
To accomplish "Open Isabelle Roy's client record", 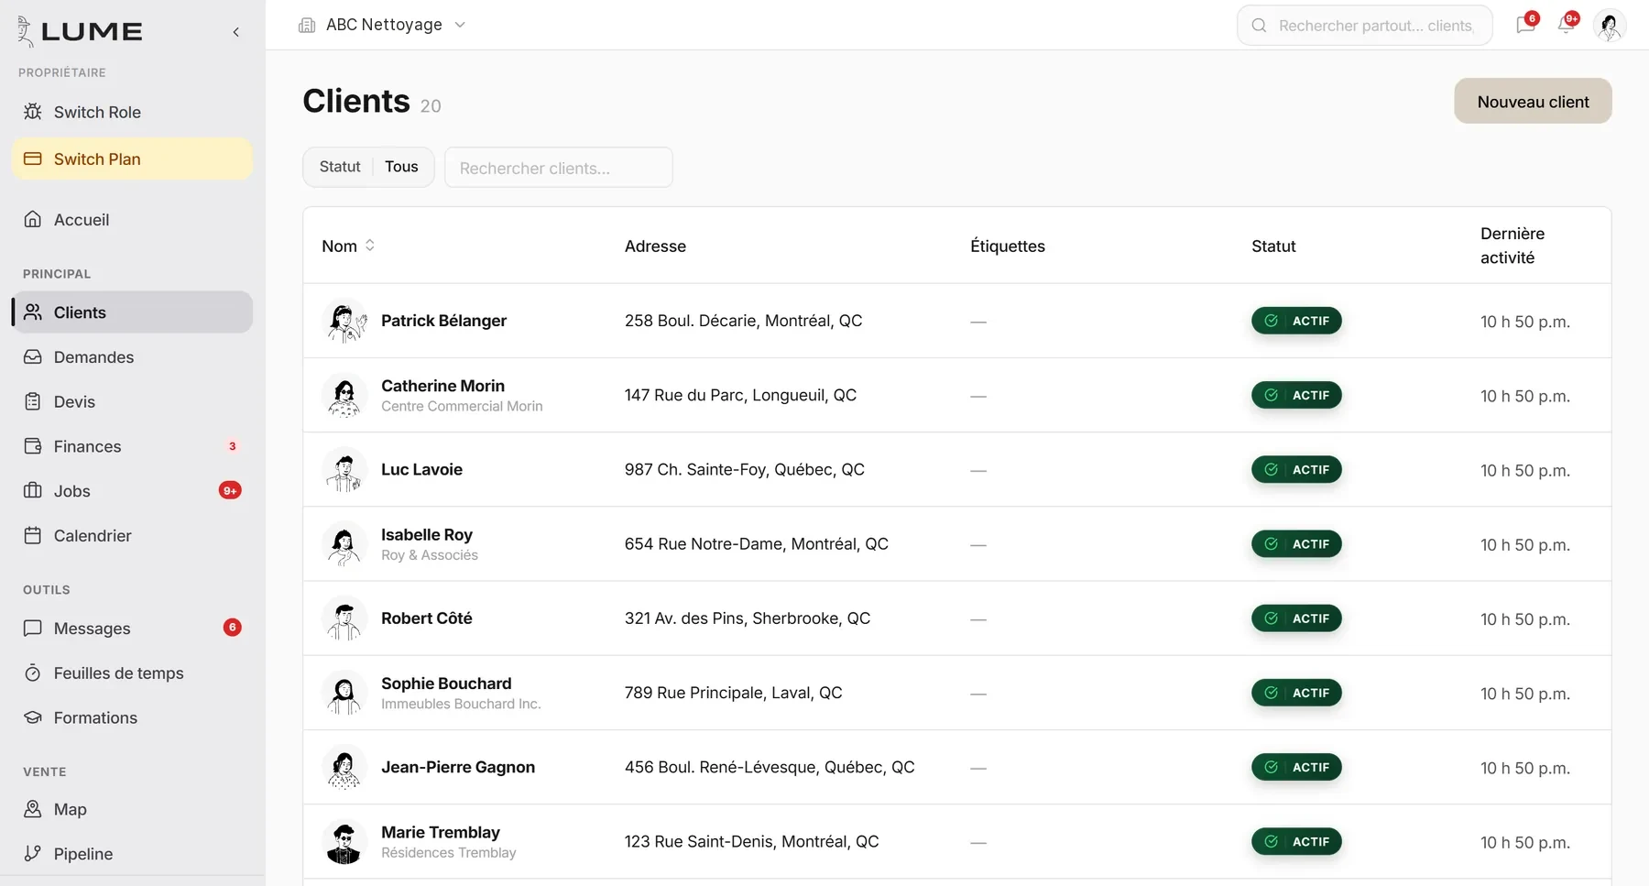I will (x=956, y=544).
